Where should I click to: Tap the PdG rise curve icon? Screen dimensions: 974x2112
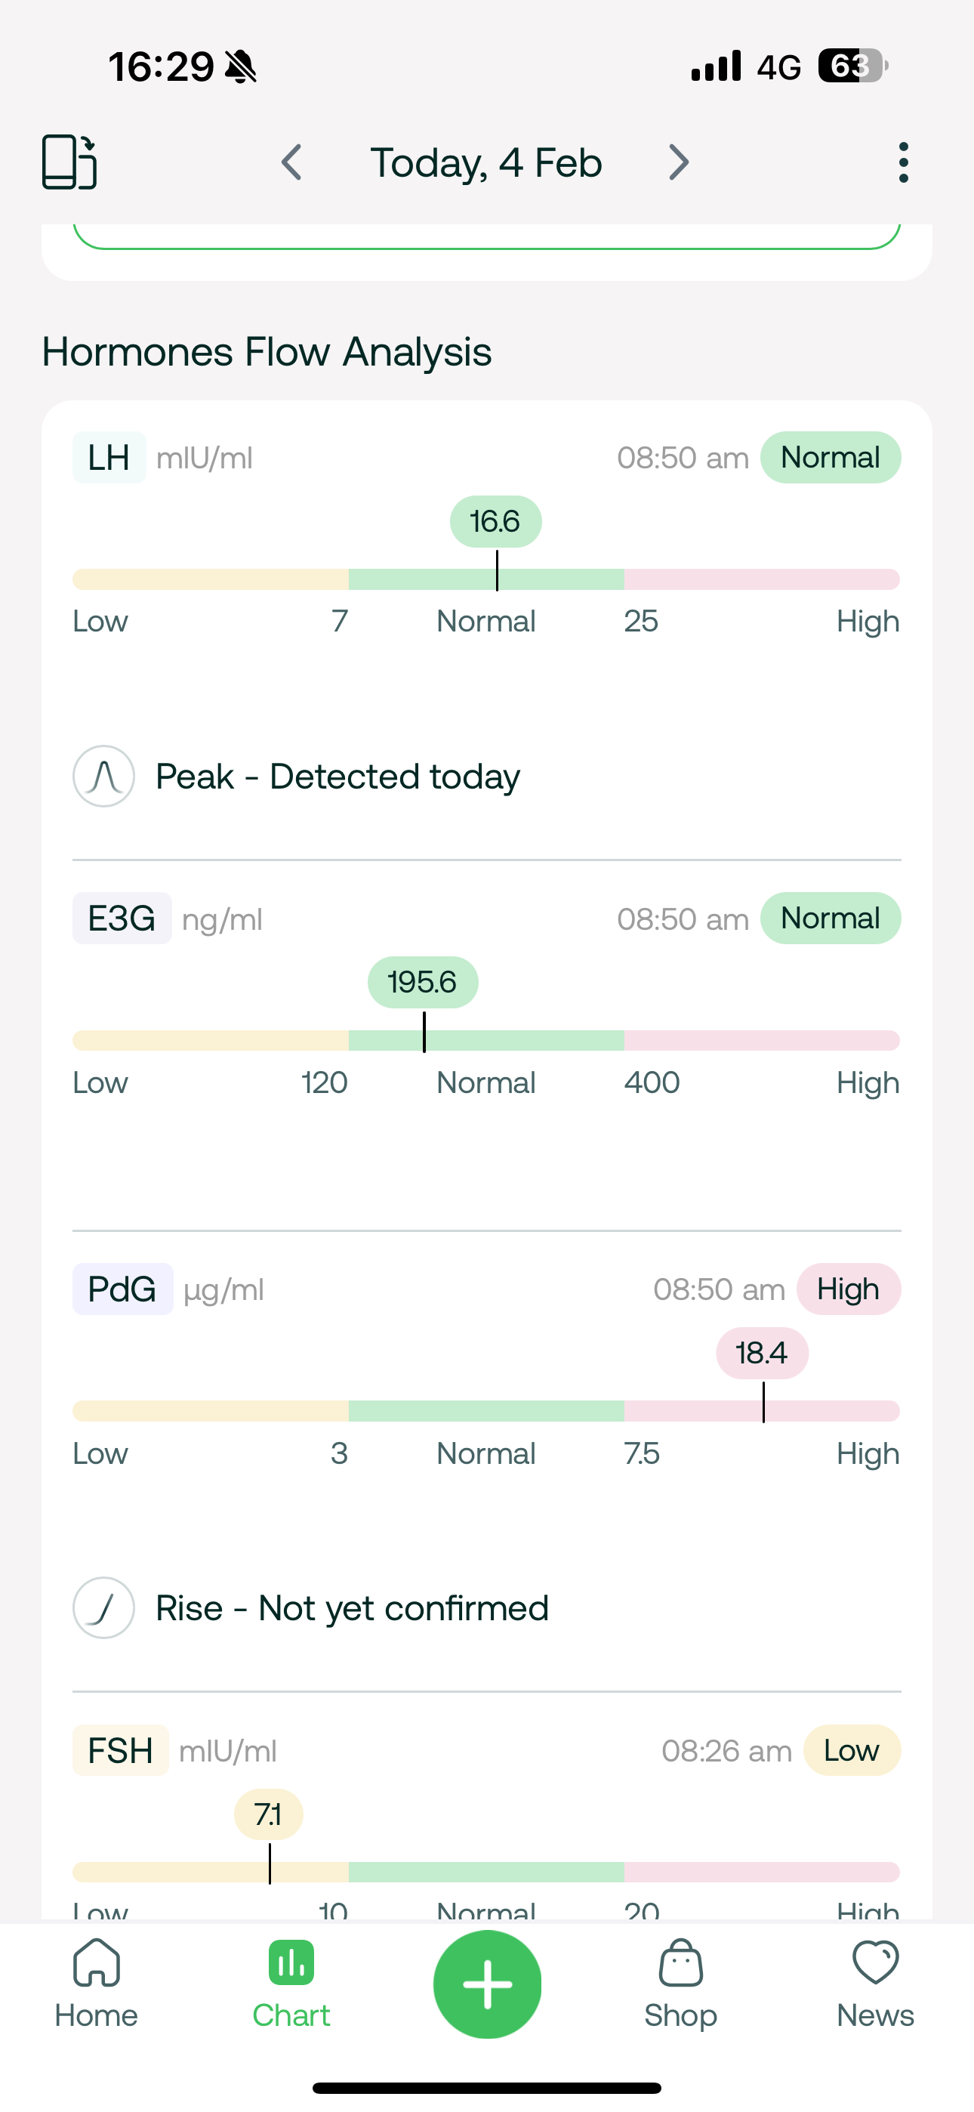click(104, 1607)
